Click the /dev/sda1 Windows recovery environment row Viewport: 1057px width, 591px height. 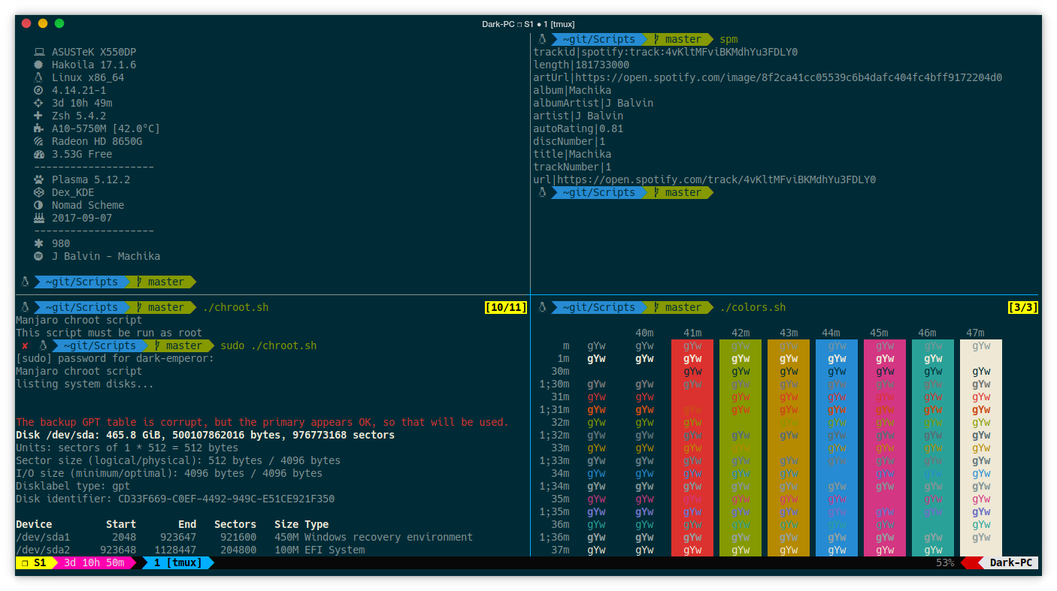pos(244,538)
